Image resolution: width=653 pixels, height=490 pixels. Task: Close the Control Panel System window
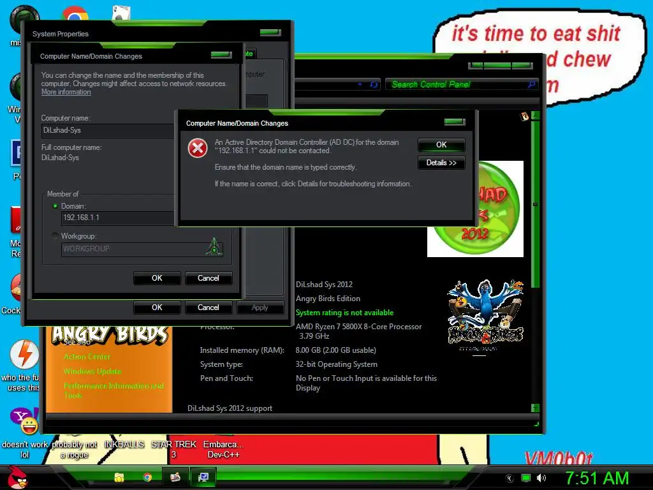pos(522,66)
